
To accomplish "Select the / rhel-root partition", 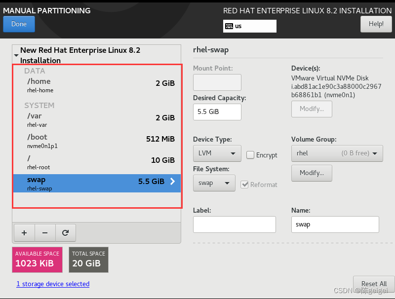I will pyautogui.click(x=97, y=162).
